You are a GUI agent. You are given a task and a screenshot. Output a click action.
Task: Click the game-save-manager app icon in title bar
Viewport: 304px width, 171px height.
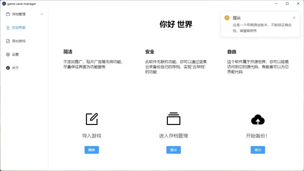[4, 4]
